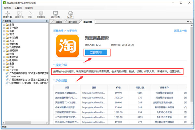Expand the 分类信息 folder node
The image size is (195, 130).
(x=4, y=38)
